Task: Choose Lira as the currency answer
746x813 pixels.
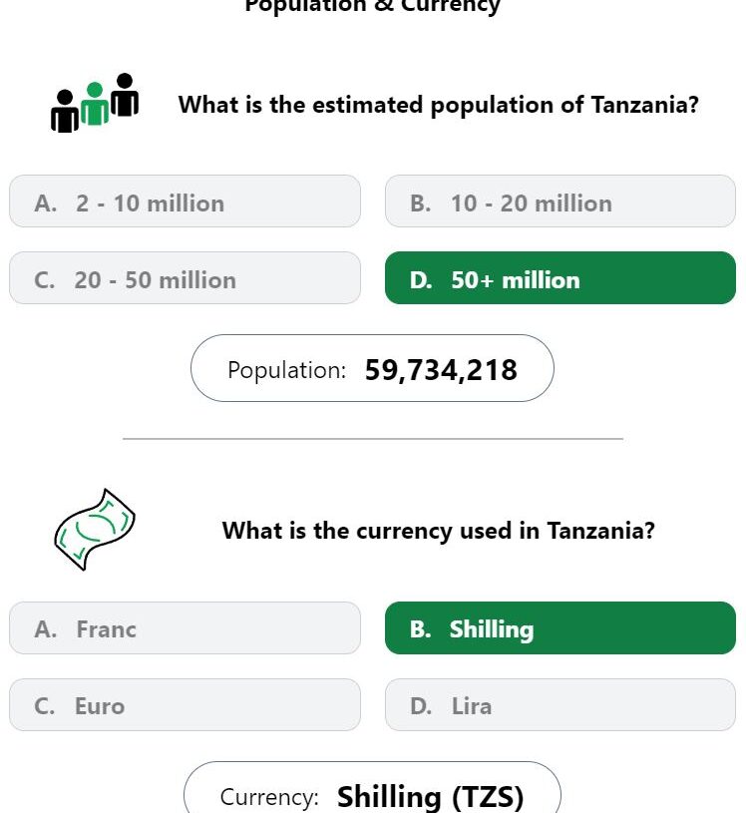Action: click(560, 704)
